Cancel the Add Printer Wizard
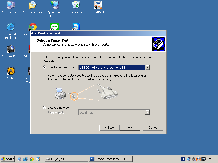 tap(153, 128)
